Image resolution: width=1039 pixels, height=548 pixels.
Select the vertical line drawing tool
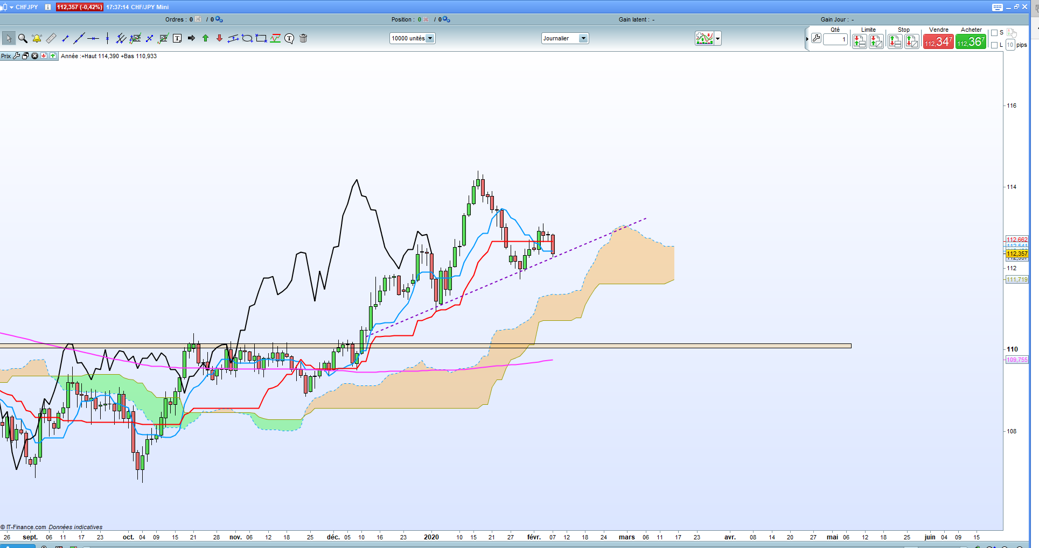tap(107, 38)
